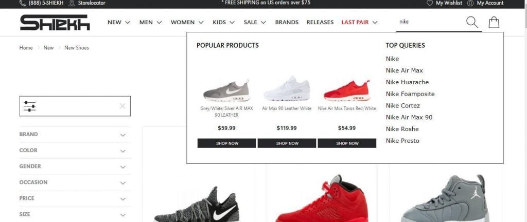Open the MEN dropdown menu
The width and height of the screenshot is (527, 222).
pos(150,23)
